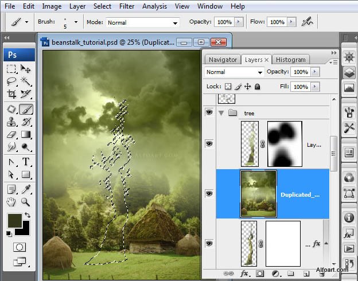Select the Clone Stamp tool

tap(11, 122)
